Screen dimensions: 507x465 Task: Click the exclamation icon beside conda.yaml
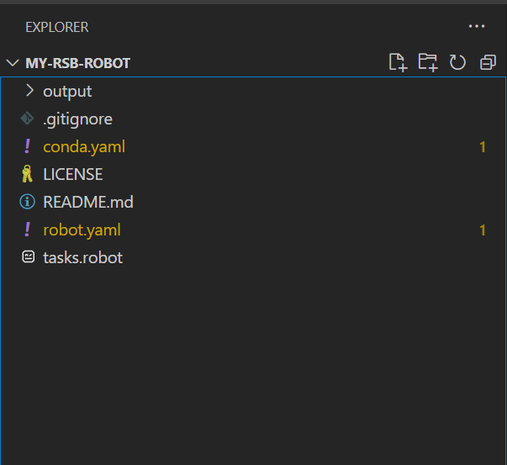point(28,146)
